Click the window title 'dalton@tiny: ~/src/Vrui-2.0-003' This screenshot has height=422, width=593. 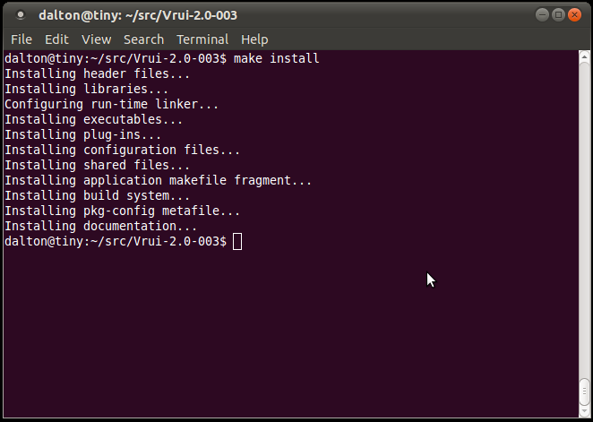point(138,15)
